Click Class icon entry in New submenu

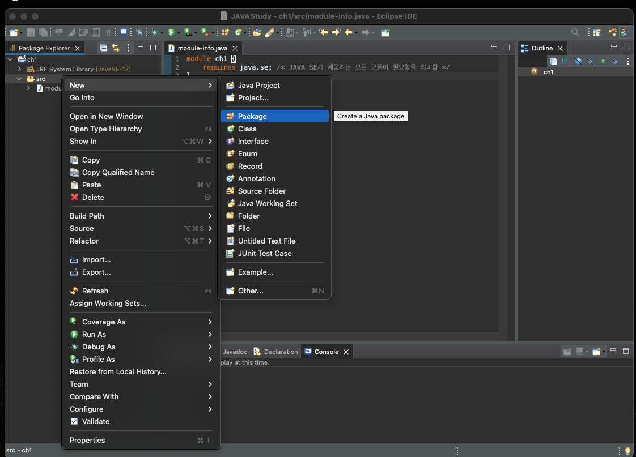coord(230,129)
